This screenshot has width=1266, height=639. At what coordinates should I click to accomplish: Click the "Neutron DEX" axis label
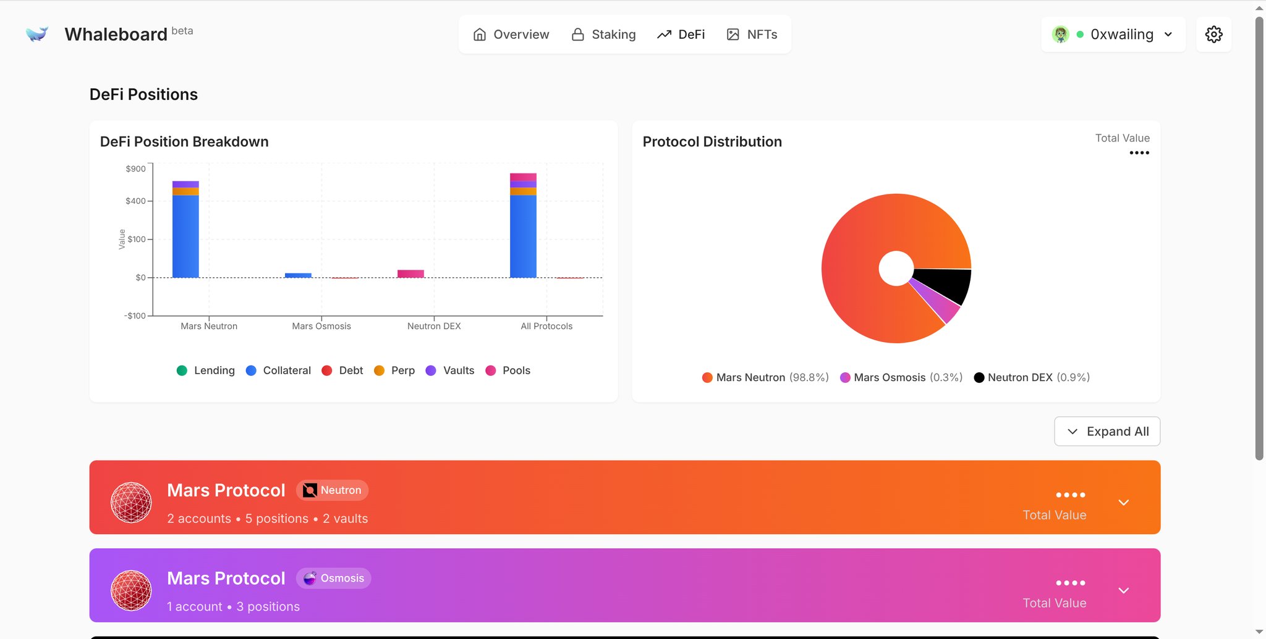coord(434,326)
